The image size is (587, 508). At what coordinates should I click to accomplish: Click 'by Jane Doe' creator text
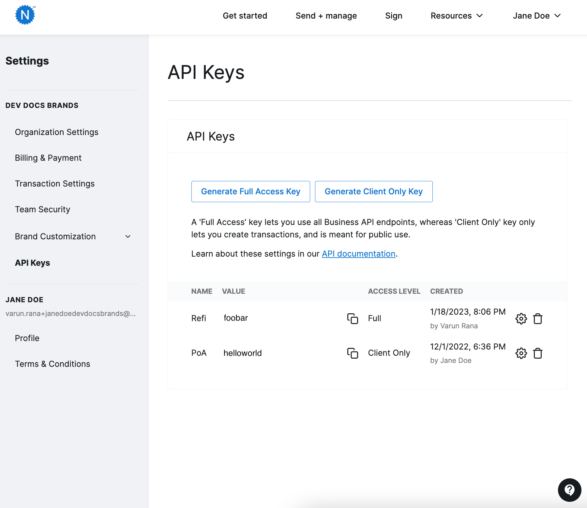(451, 360)
